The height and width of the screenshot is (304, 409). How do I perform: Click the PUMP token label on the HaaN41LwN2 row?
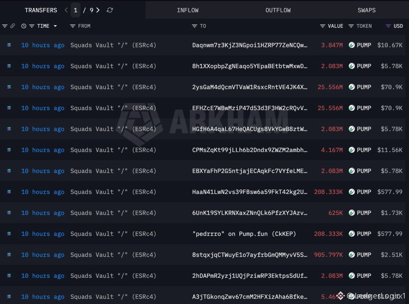[364, 192]
